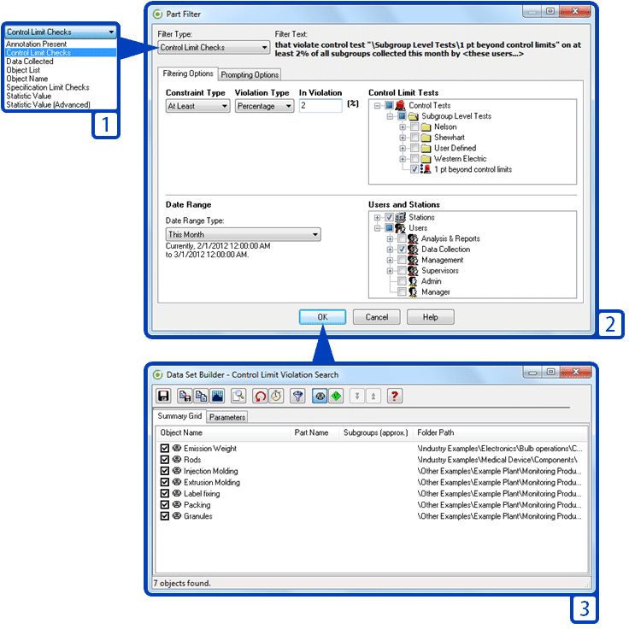Switch to the Prompting Options tab

pyautogui.click(x=250, y=75)
